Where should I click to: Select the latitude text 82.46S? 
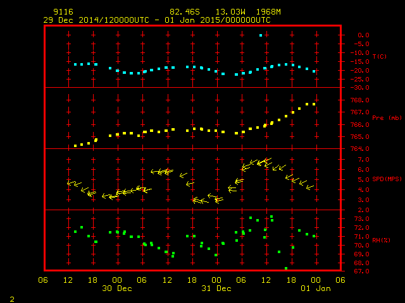(x=185, y=12)
